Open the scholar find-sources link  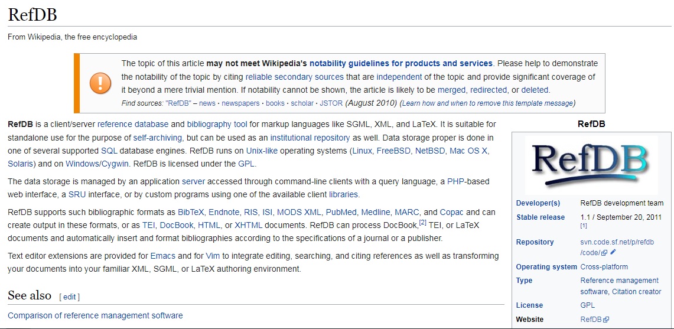pos(302,103)
